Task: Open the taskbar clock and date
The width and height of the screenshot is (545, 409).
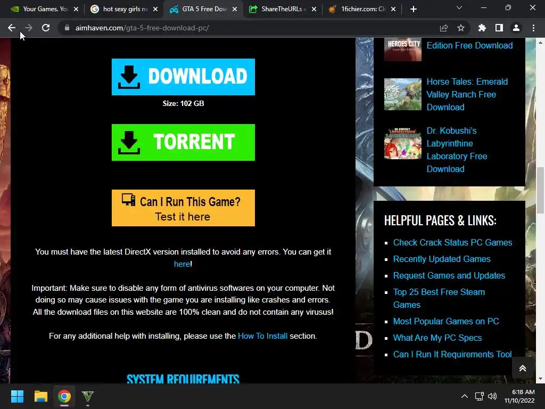Action: [x=519, y=396]
